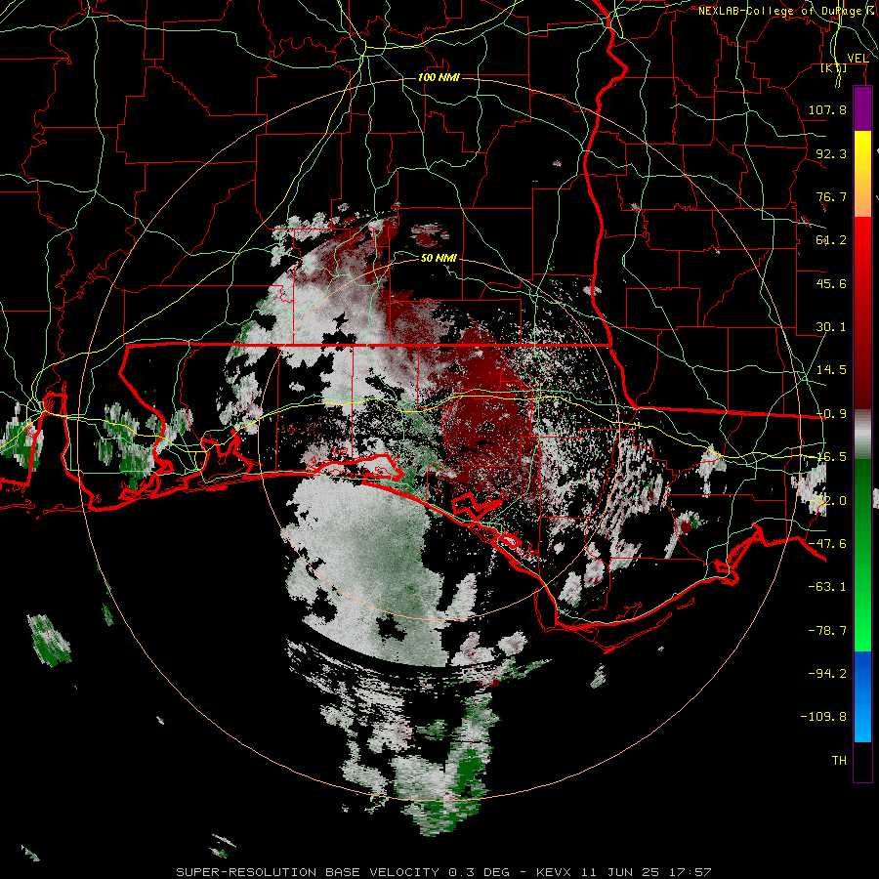Click the 61.2 velocity scale value
879x879 pixels.
(x=831, y=240)
